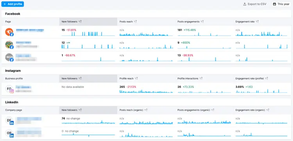Click the Page column header in Facebook
This screenshot has width=293, height=141.
click(x=8, y=21)
